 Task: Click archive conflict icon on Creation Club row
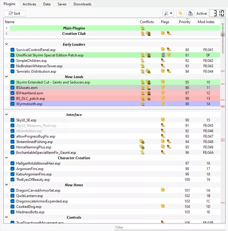tap(148, 33)
